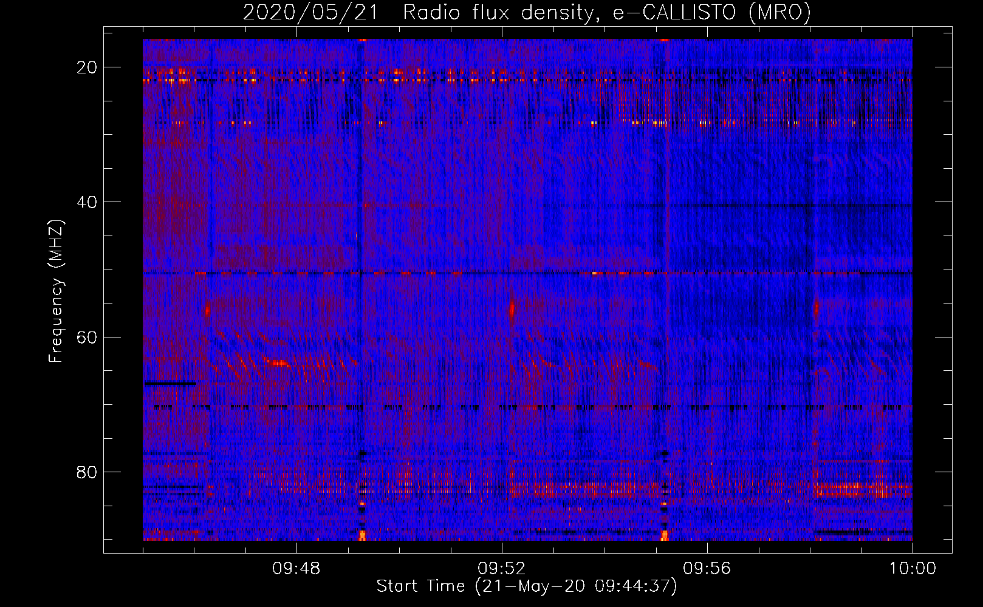Click the '40' frequency tick label
The height and width of the screenshot is (607, 983).
(x=87, y=202)
